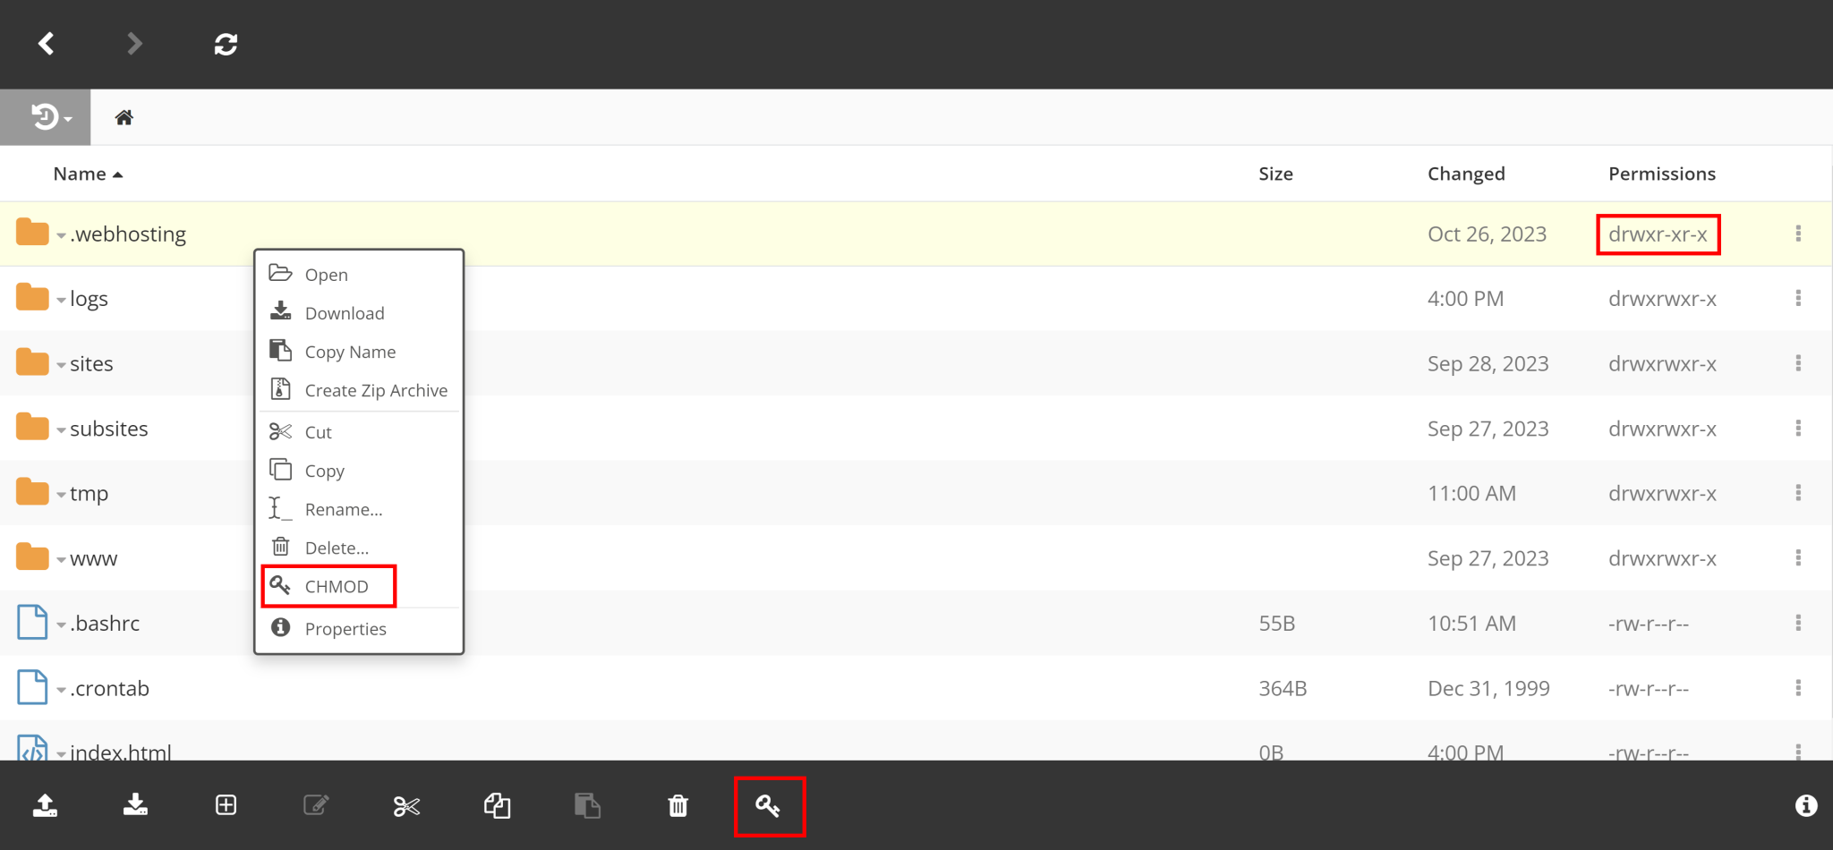Open the history dropdown at top left

[x=46, y=116]
